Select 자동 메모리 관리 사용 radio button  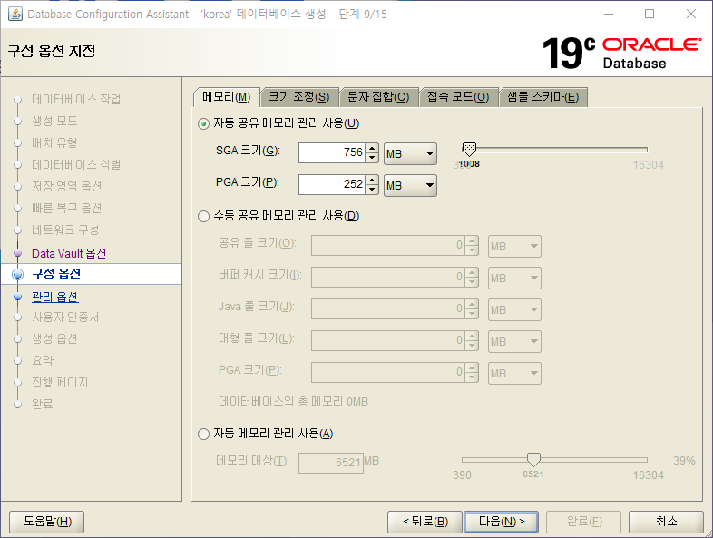[x=203, y=434]
